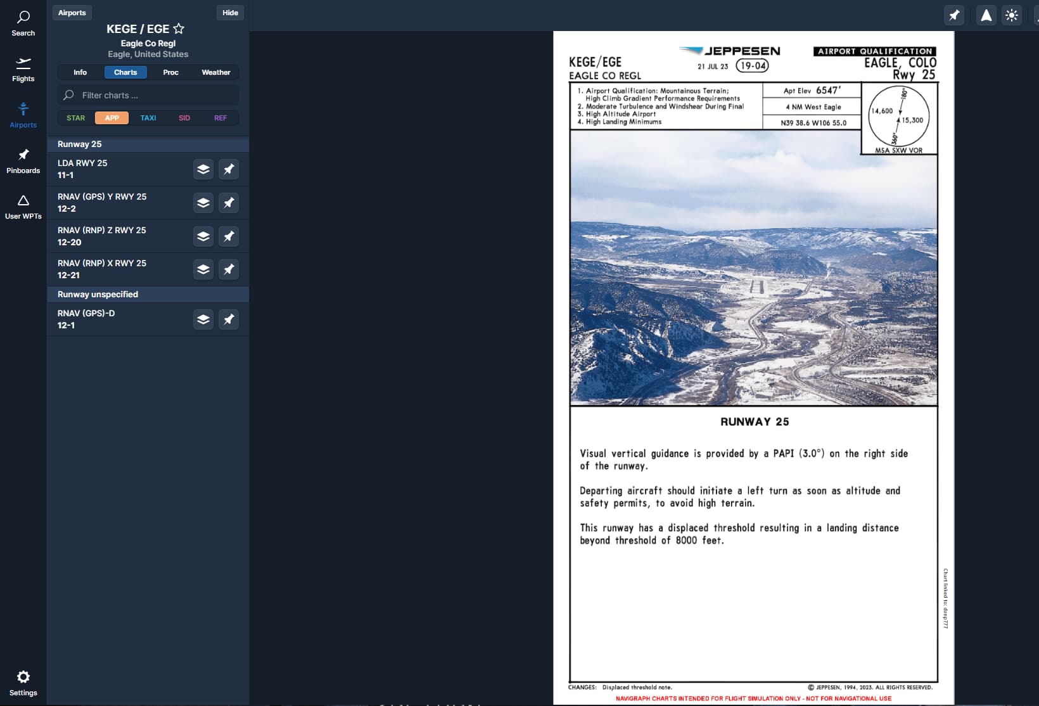Image resolution: width=1039 pixels, height=706 pixels.
Task: Pin the RNAV (RNP) Z RWY 25 chart
Action: pyautogui.click(x=229, y=236)
